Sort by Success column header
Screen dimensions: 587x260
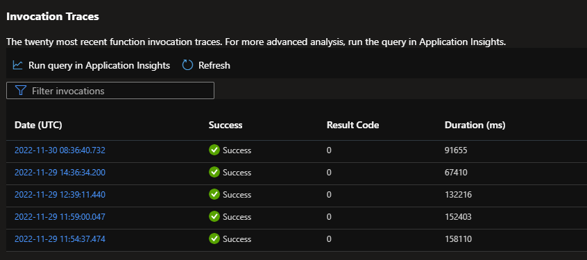click(x=226, y=125)
